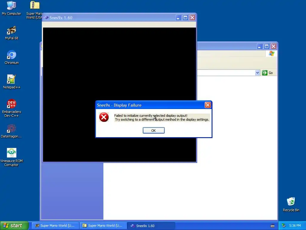
Task: Select the Super Mario World zip icon
Action: (x=35, y=10)
